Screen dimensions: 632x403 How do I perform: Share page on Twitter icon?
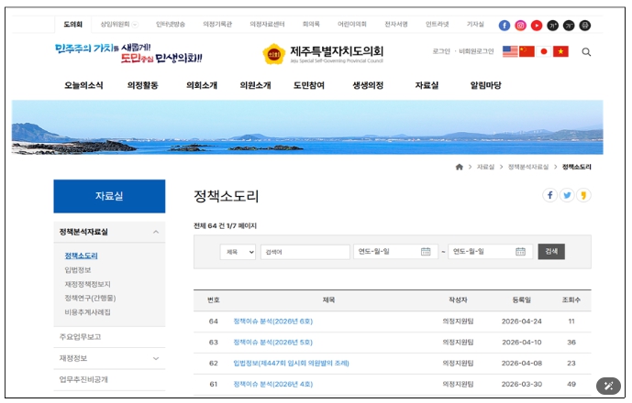pyautogui.click(x=567, y=195)
